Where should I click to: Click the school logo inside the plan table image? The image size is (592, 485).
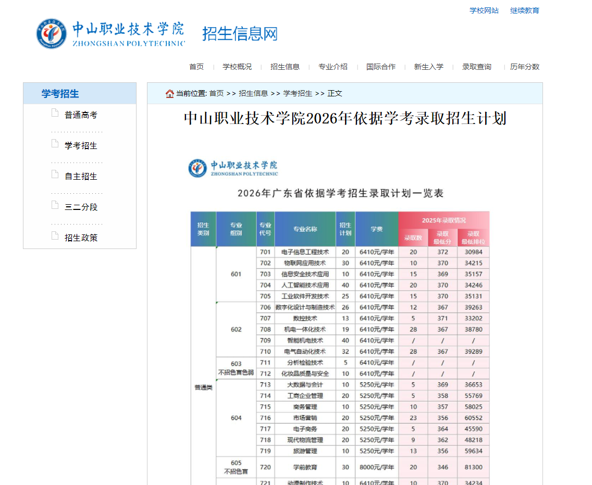(x=197, y=167)
